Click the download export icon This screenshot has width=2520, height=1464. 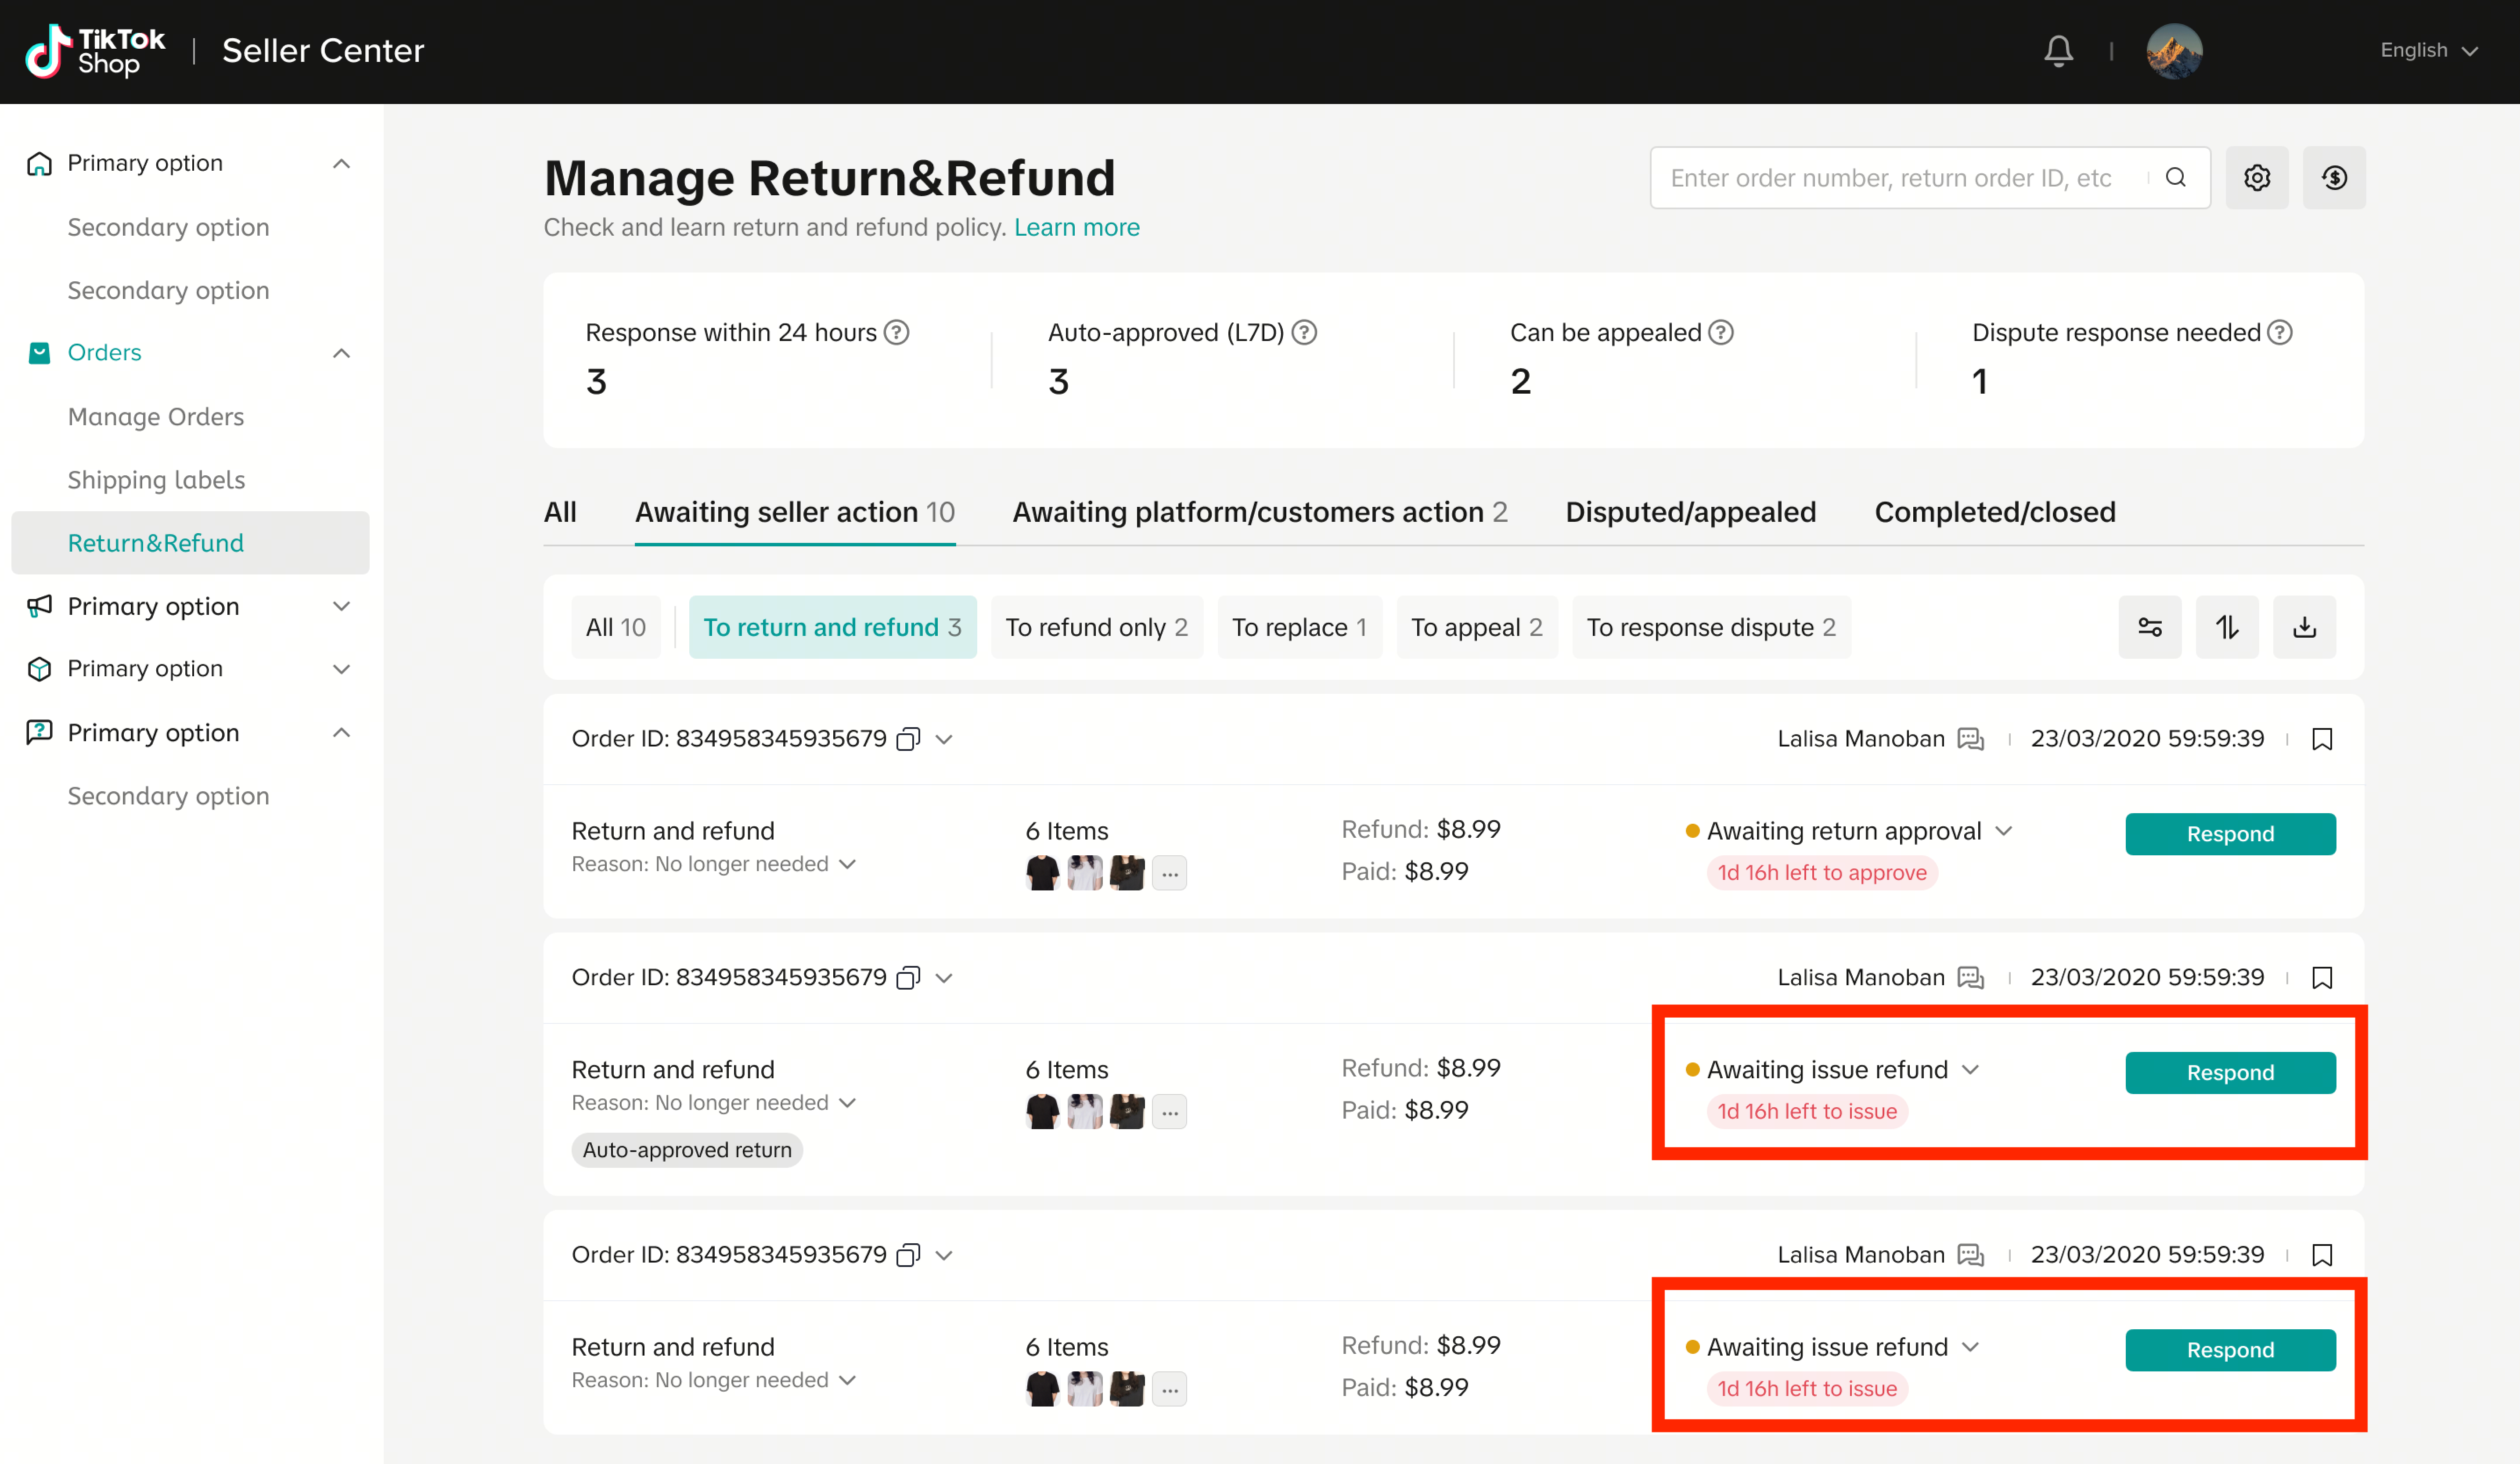coord(2304,627)
